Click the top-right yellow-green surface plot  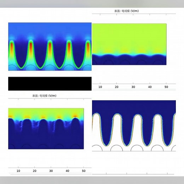tap(129, 44)
